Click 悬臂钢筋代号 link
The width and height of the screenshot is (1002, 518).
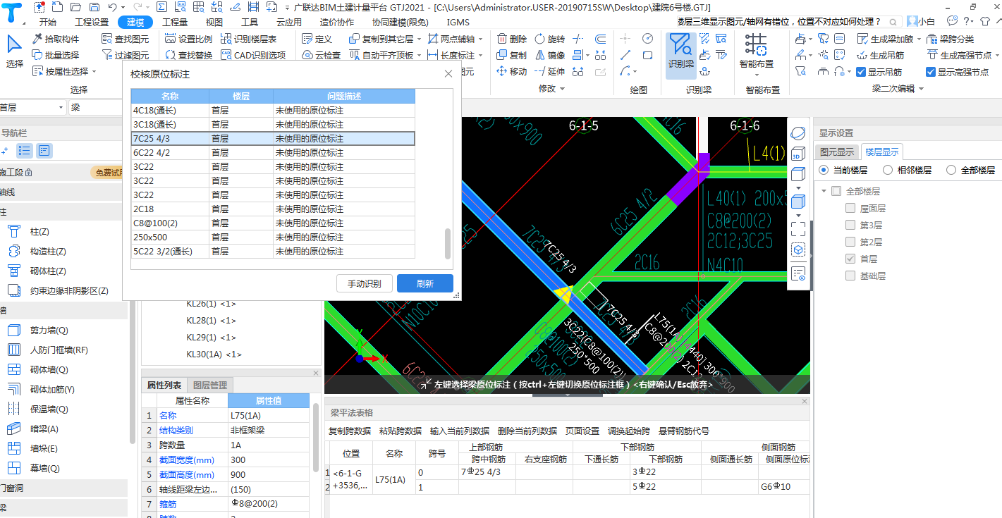click(x=684, y=431)
